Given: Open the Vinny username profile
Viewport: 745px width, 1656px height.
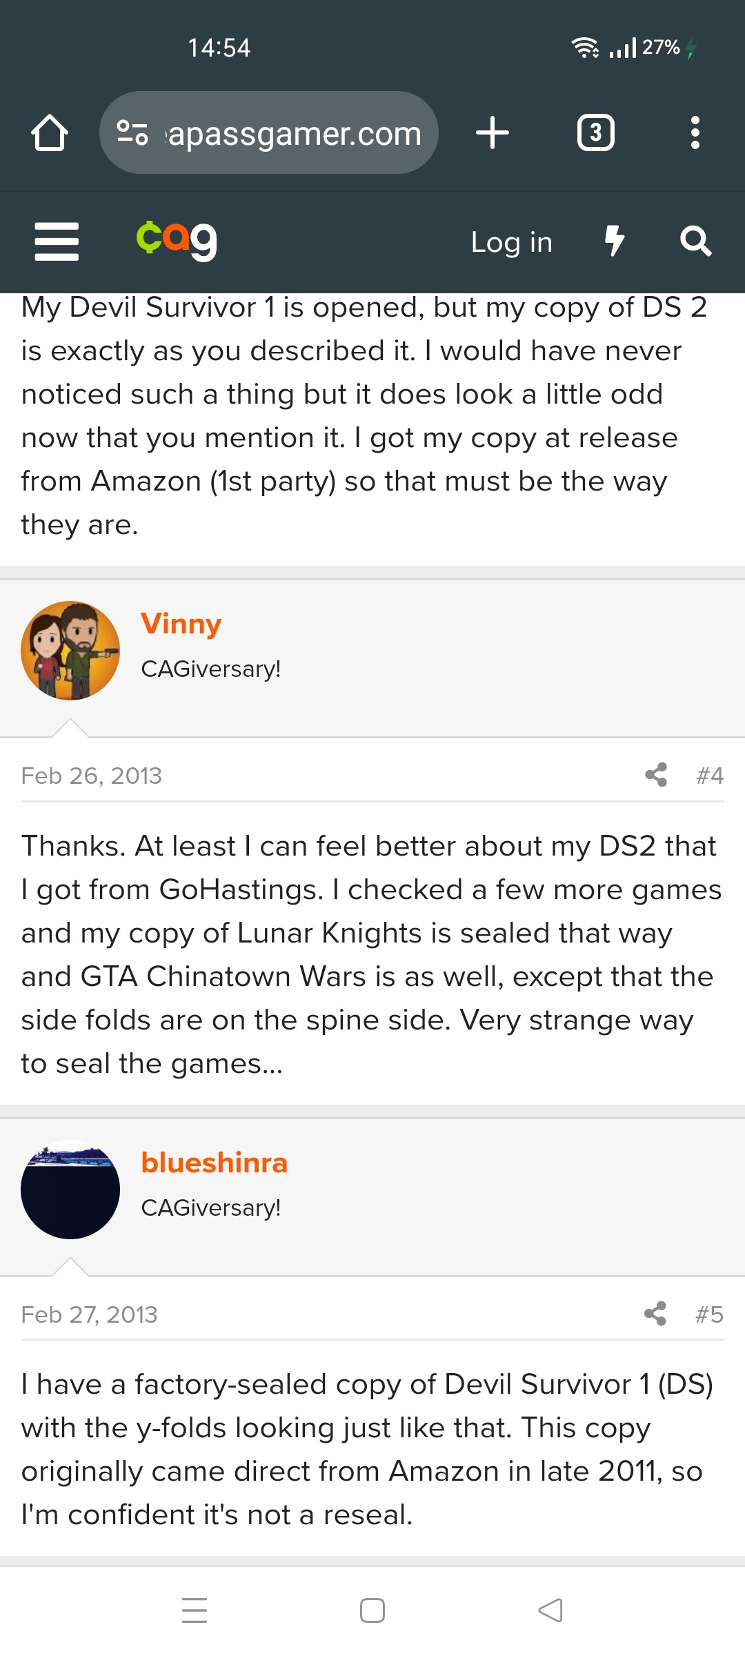Looking at the screenshot, I should 181,624.
